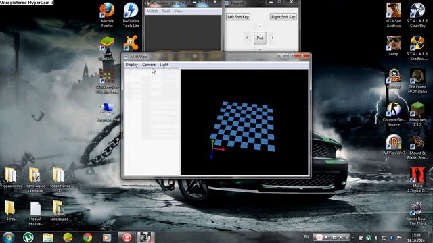The width and height of the screenshot is (433, 243).
Task: Select the Computer desktop icon
Action: (108, 113)
